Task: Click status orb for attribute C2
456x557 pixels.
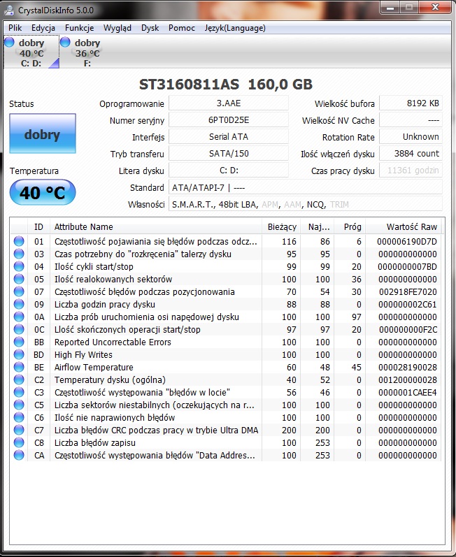Action: (x=19, y=379)
